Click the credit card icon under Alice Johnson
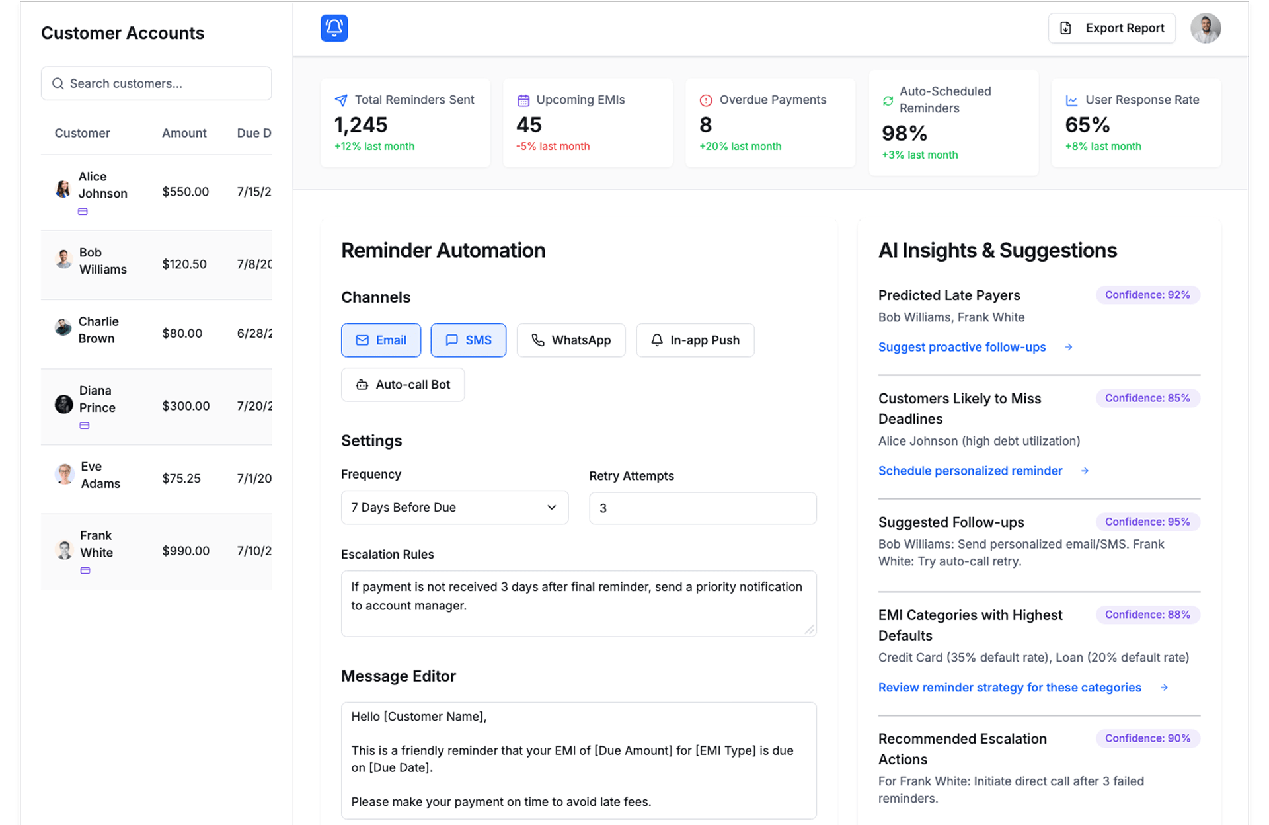The width and height of the screenshot is (1269, 825). point(83,212)
